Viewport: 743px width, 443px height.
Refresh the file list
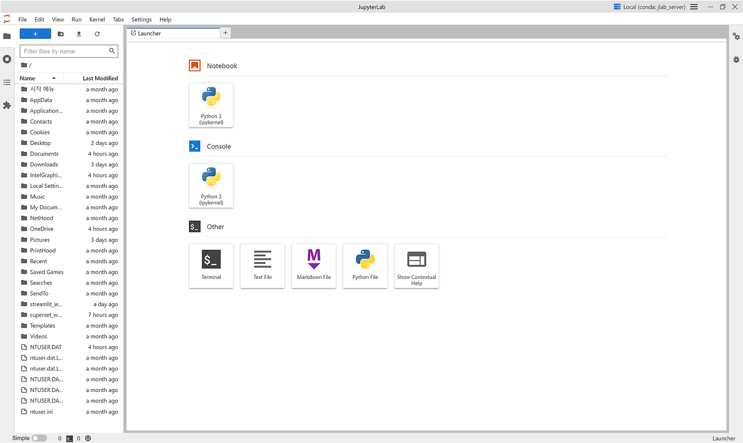(97, 34)
